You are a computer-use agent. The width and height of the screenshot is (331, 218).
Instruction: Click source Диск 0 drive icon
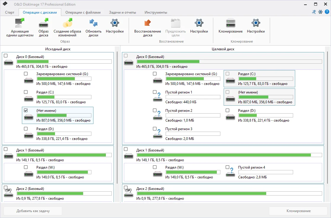(9, 62)
